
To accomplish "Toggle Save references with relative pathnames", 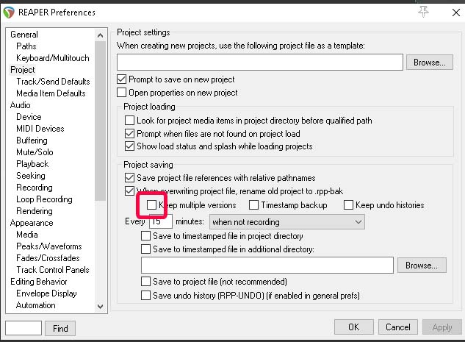I will (129, 177).
